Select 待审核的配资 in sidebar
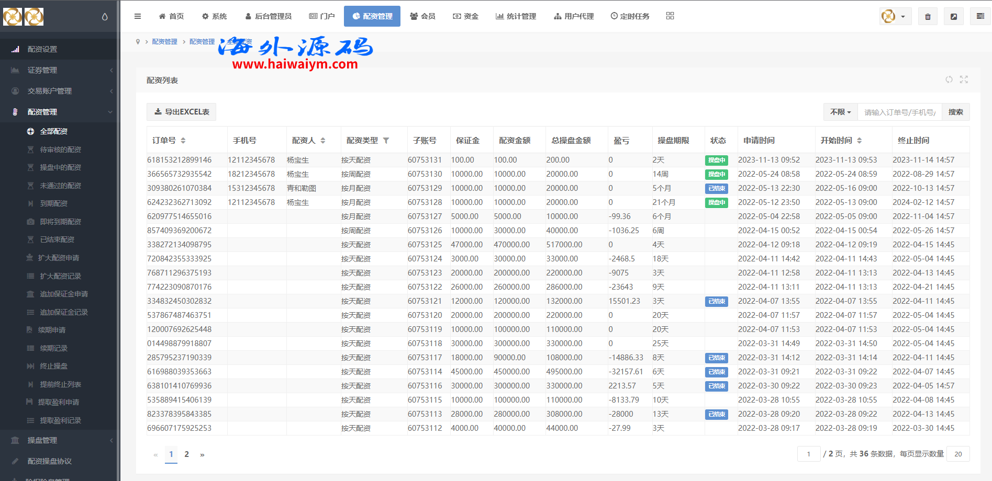The width and height of the screenshot is (992, 481). click(x=60, y=150)
